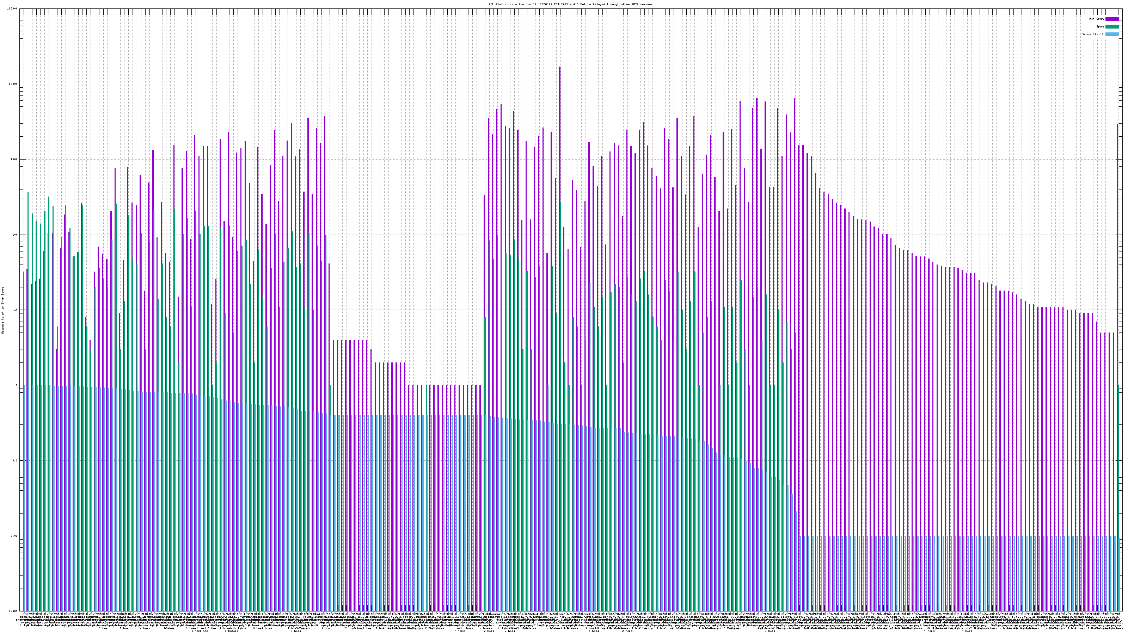The height and width of the screenshot is (634, 1128).
Task: Click the 0.01 y-axis tick label
Action: coord(14,536)
